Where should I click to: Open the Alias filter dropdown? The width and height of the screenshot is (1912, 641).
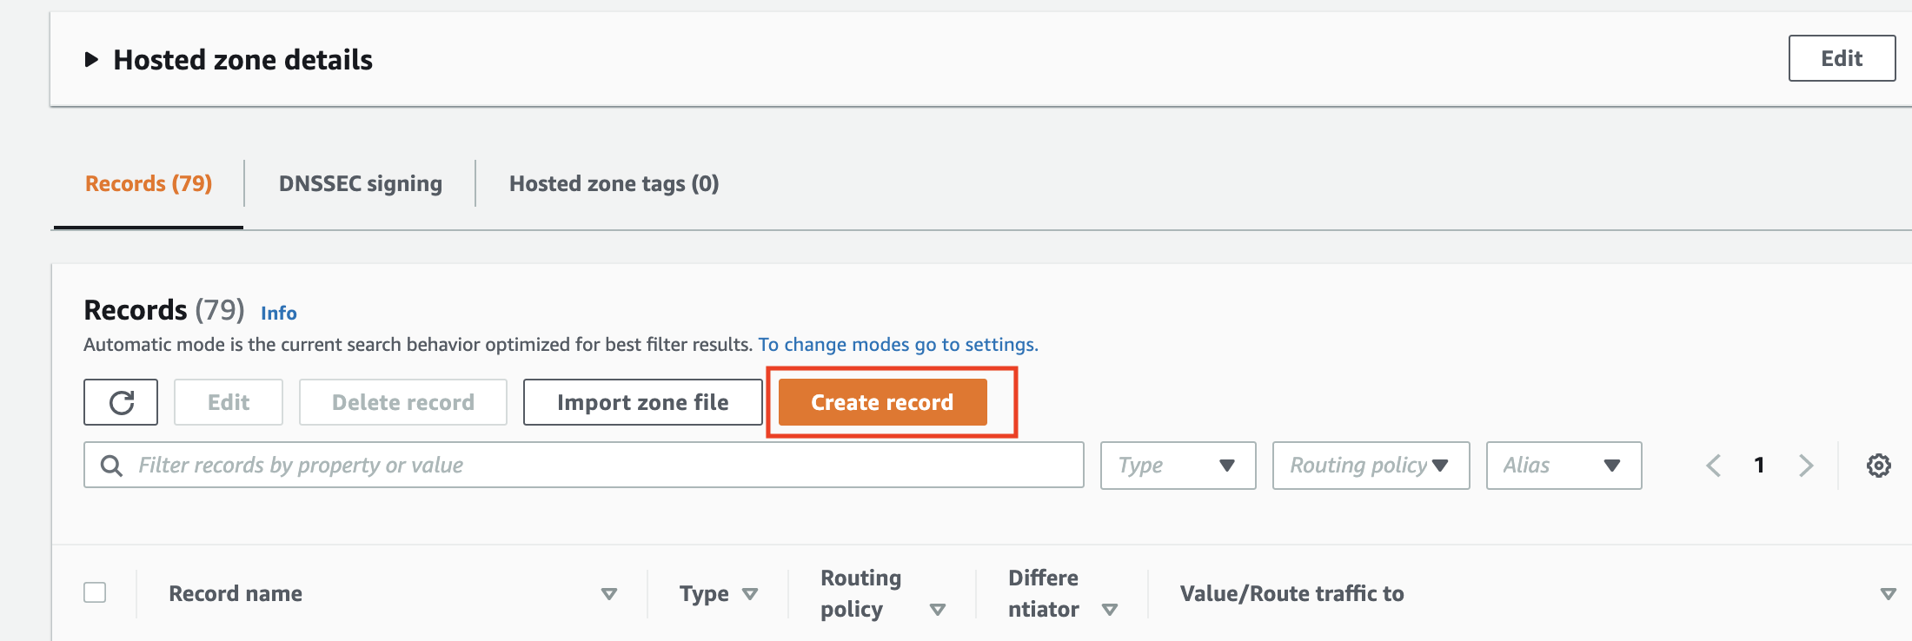[x=1563, y=466]
